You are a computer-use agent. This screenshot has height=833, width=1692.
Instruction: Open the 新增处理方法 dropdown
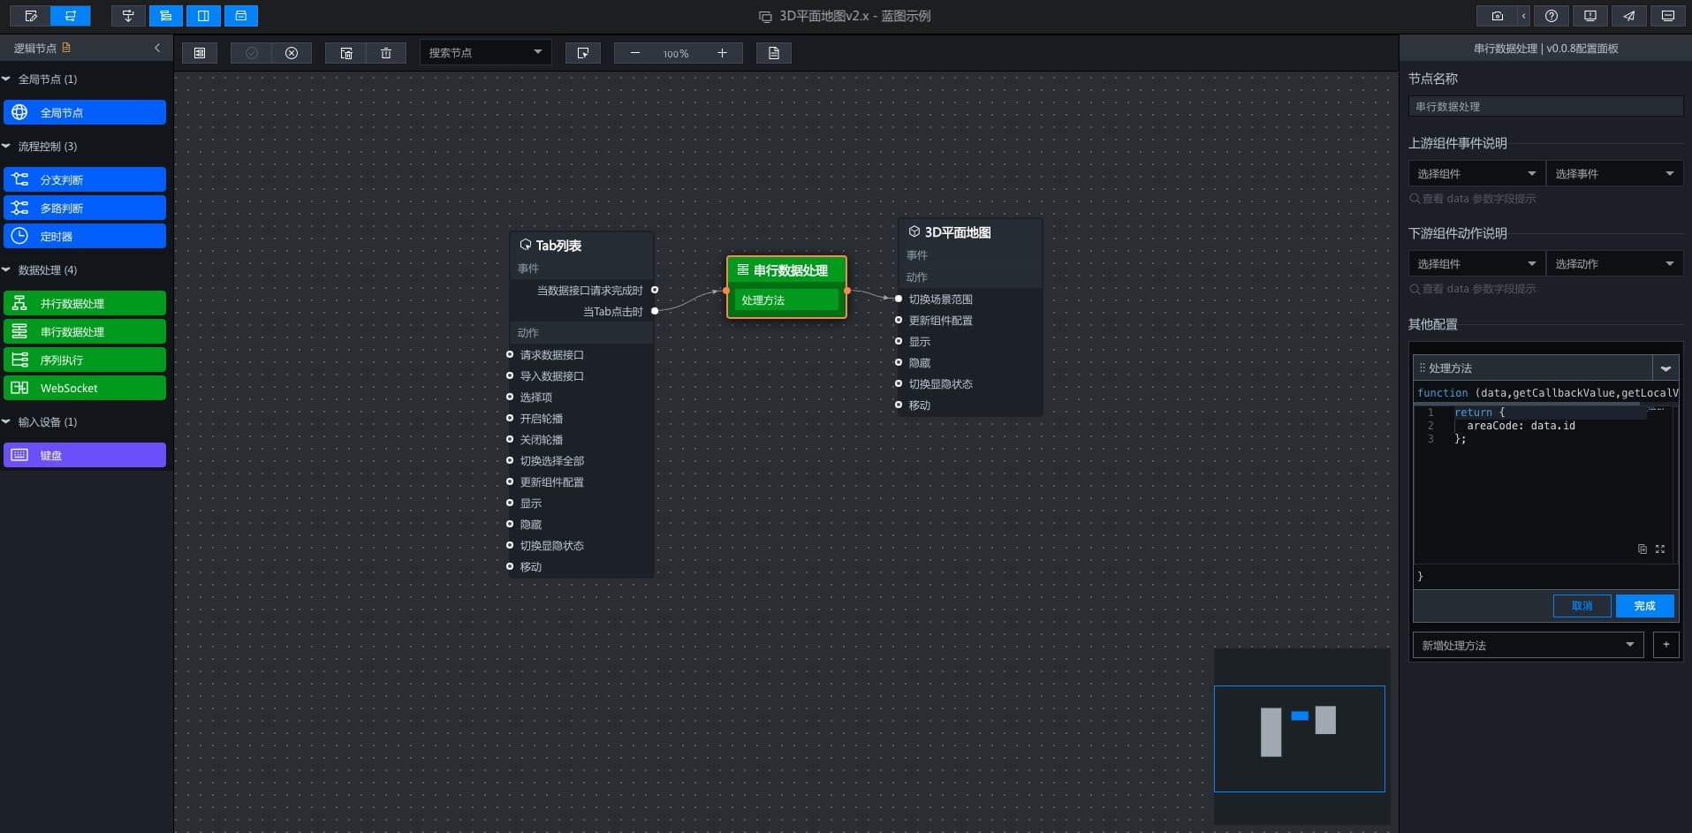1528,645
